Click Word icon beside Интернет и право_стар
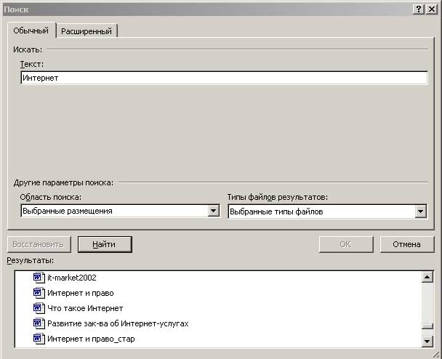The width and height of the screenshot is (442, 359). click(39, 339)
